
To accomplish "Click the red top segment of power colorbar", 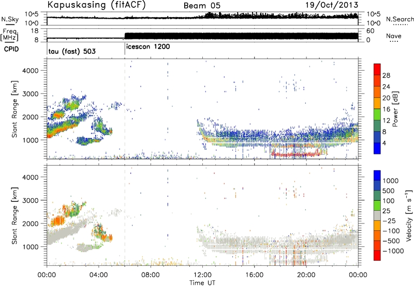I will (377, 69).
